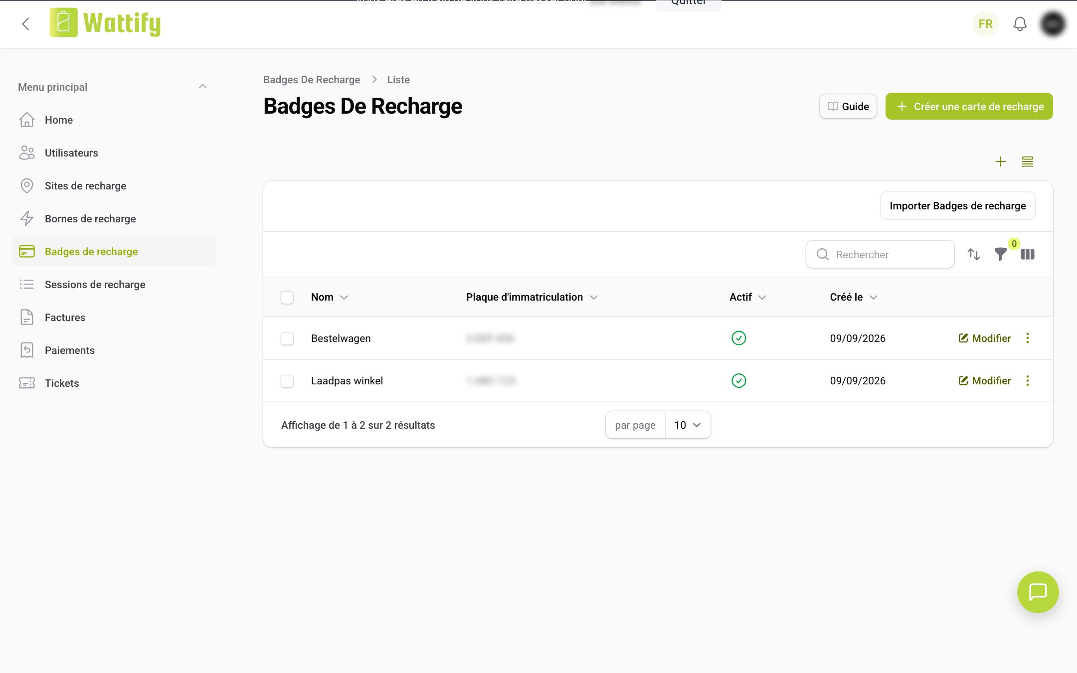Click Importer Badges de recharge
The image size is (1077, 673).
[x=957, y=205]
